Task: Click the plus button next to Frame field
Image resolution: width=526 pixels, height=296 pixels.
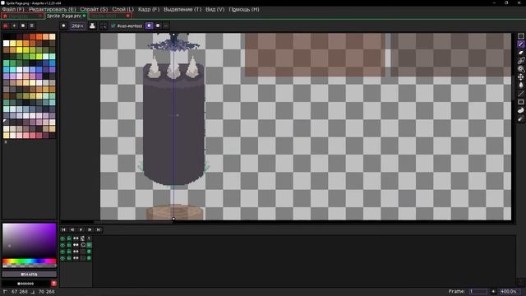Action: point(493,291)
